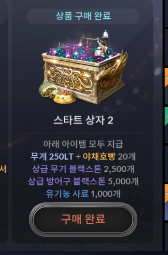Select the 상품 구매 완료 header badge

pos(83,16)
